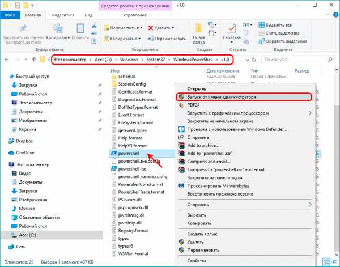340x267 pixels.
Task: Select the Certificate.format file
Action: pos(132,92)
